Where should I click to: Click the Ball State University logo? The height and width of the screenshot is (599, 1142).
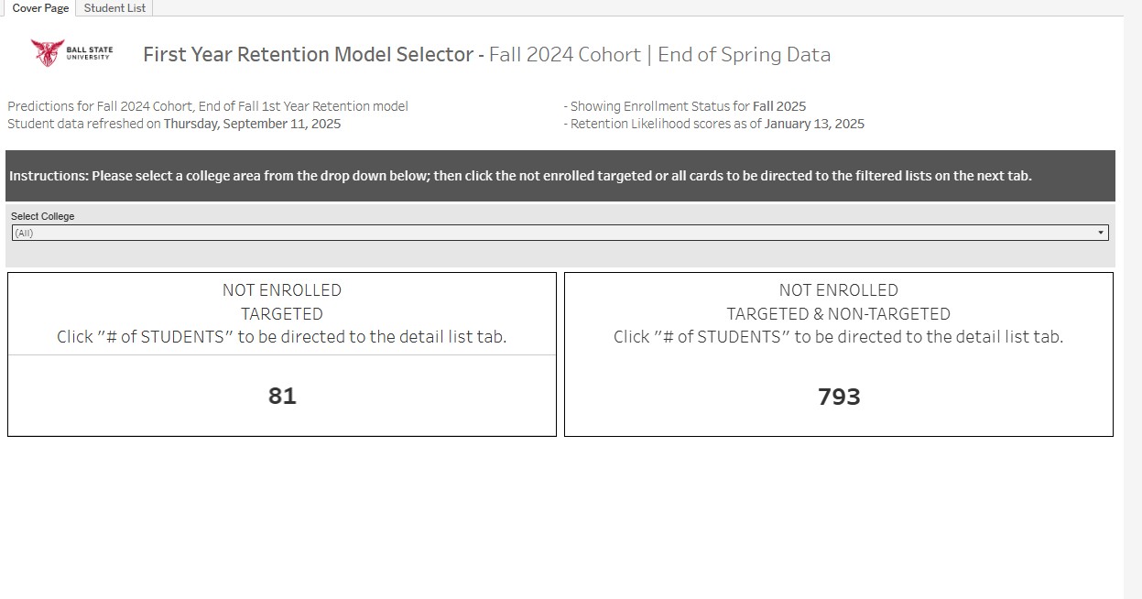tap(71, 53)
